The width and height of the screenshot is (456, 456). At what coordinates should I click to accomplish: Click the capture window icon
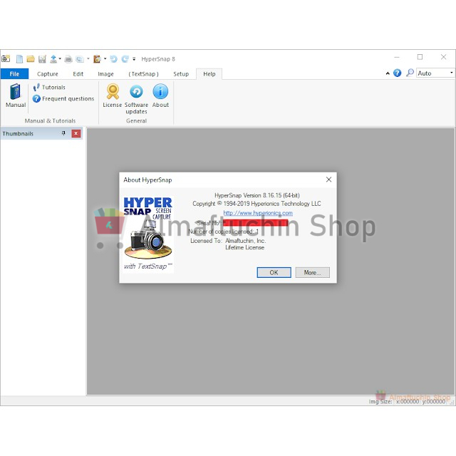click(x=80, y=59)
